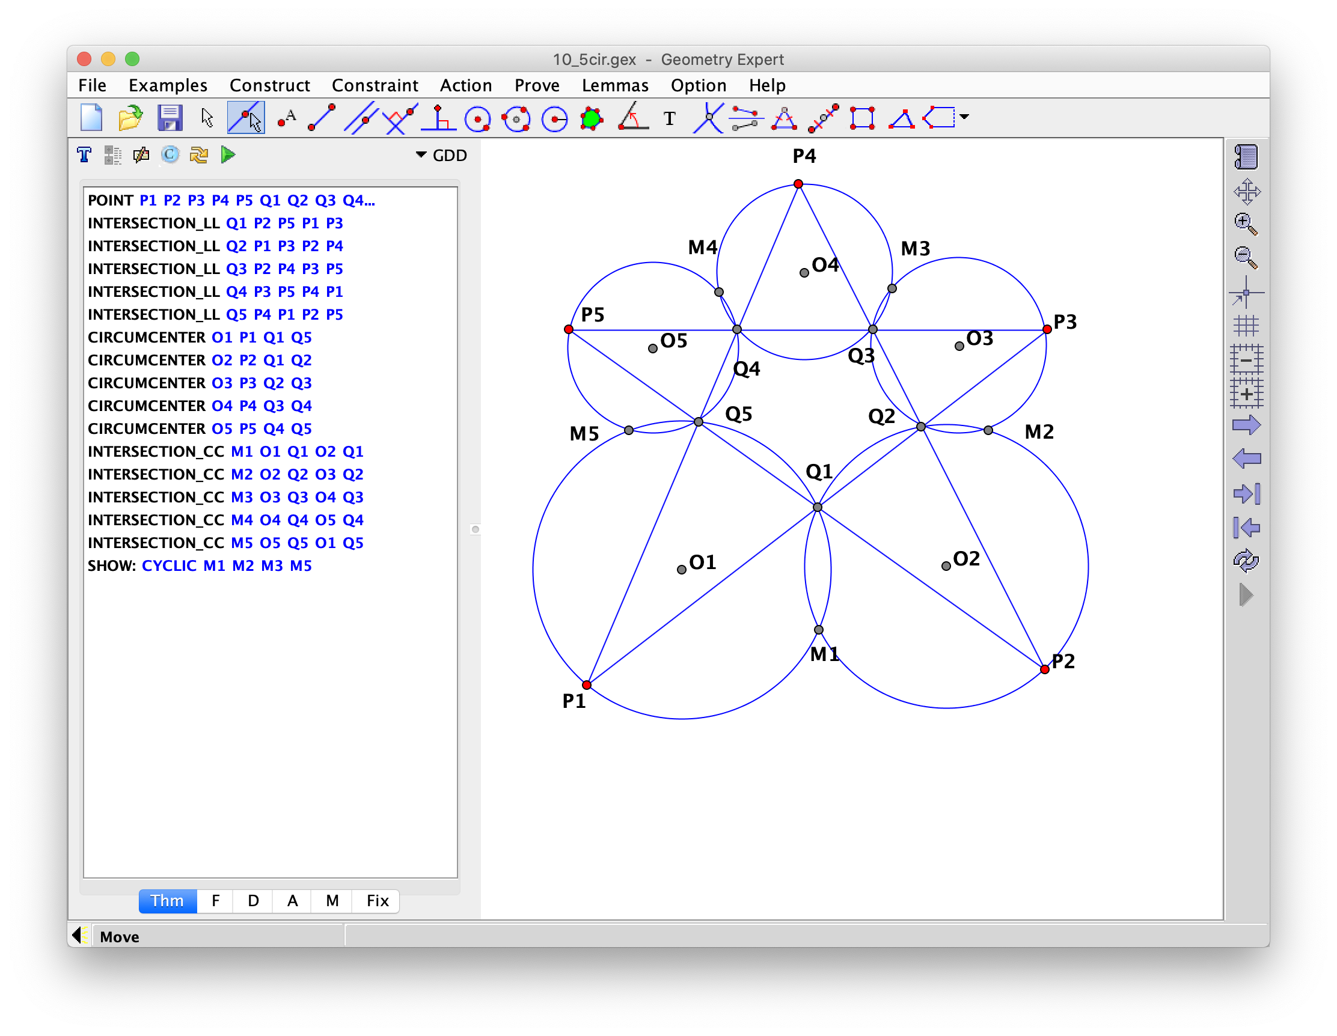Click the zoom-in magnifier icon
The image size is (1337, 1036).
[x=1246, y=224]
